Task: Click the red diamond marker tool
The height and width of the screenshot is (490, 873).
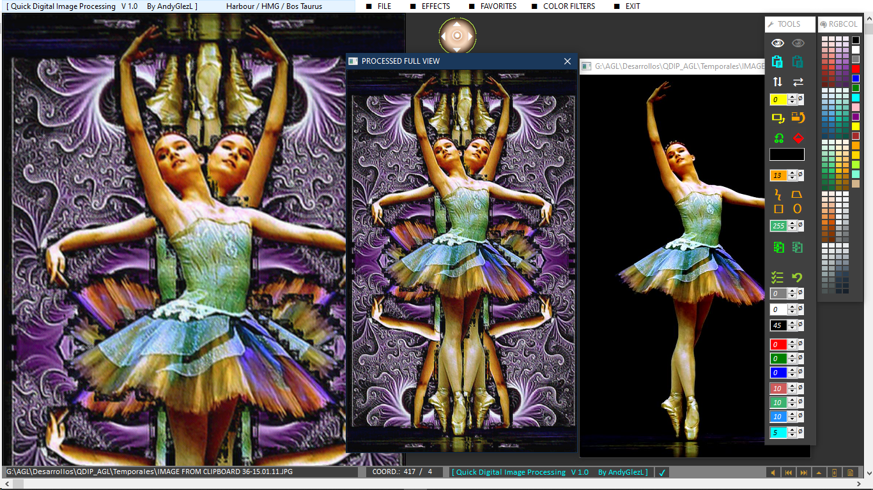Action: point(797,138)
